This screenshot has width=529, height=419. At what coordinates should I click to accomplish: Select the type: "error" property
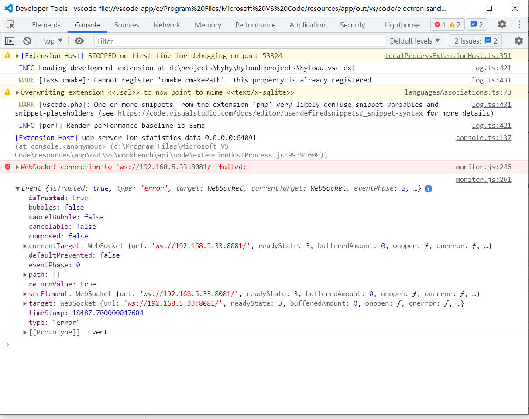(x=55, y=323)
